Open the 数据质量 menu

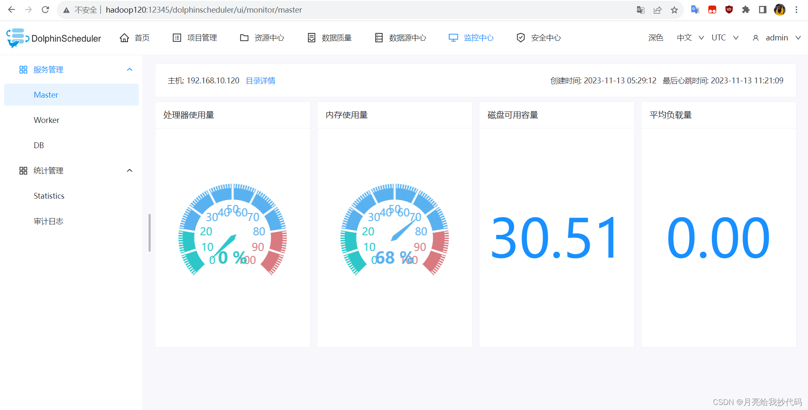coord(330,38)
